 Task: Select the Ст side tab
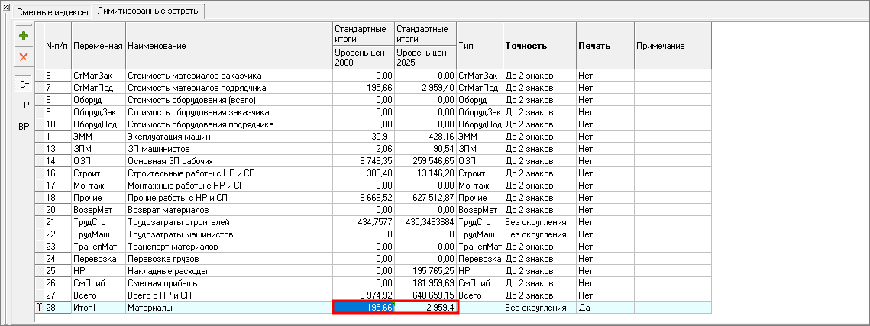click(24, 85)
